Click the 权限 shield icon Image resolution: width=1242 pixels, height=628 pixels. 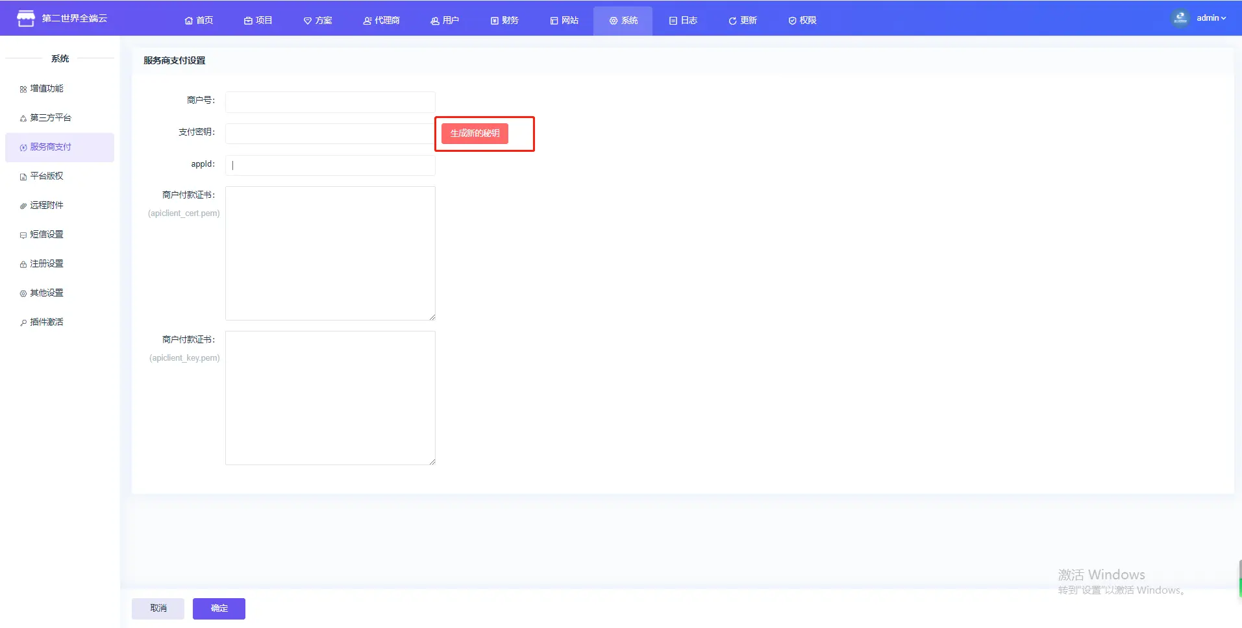(792, 21)
